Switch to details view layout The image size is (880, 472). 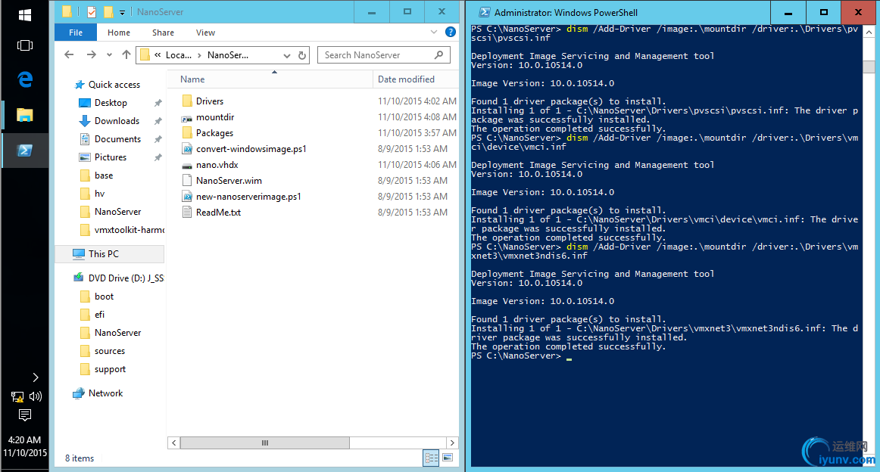[x=431, y=458]
